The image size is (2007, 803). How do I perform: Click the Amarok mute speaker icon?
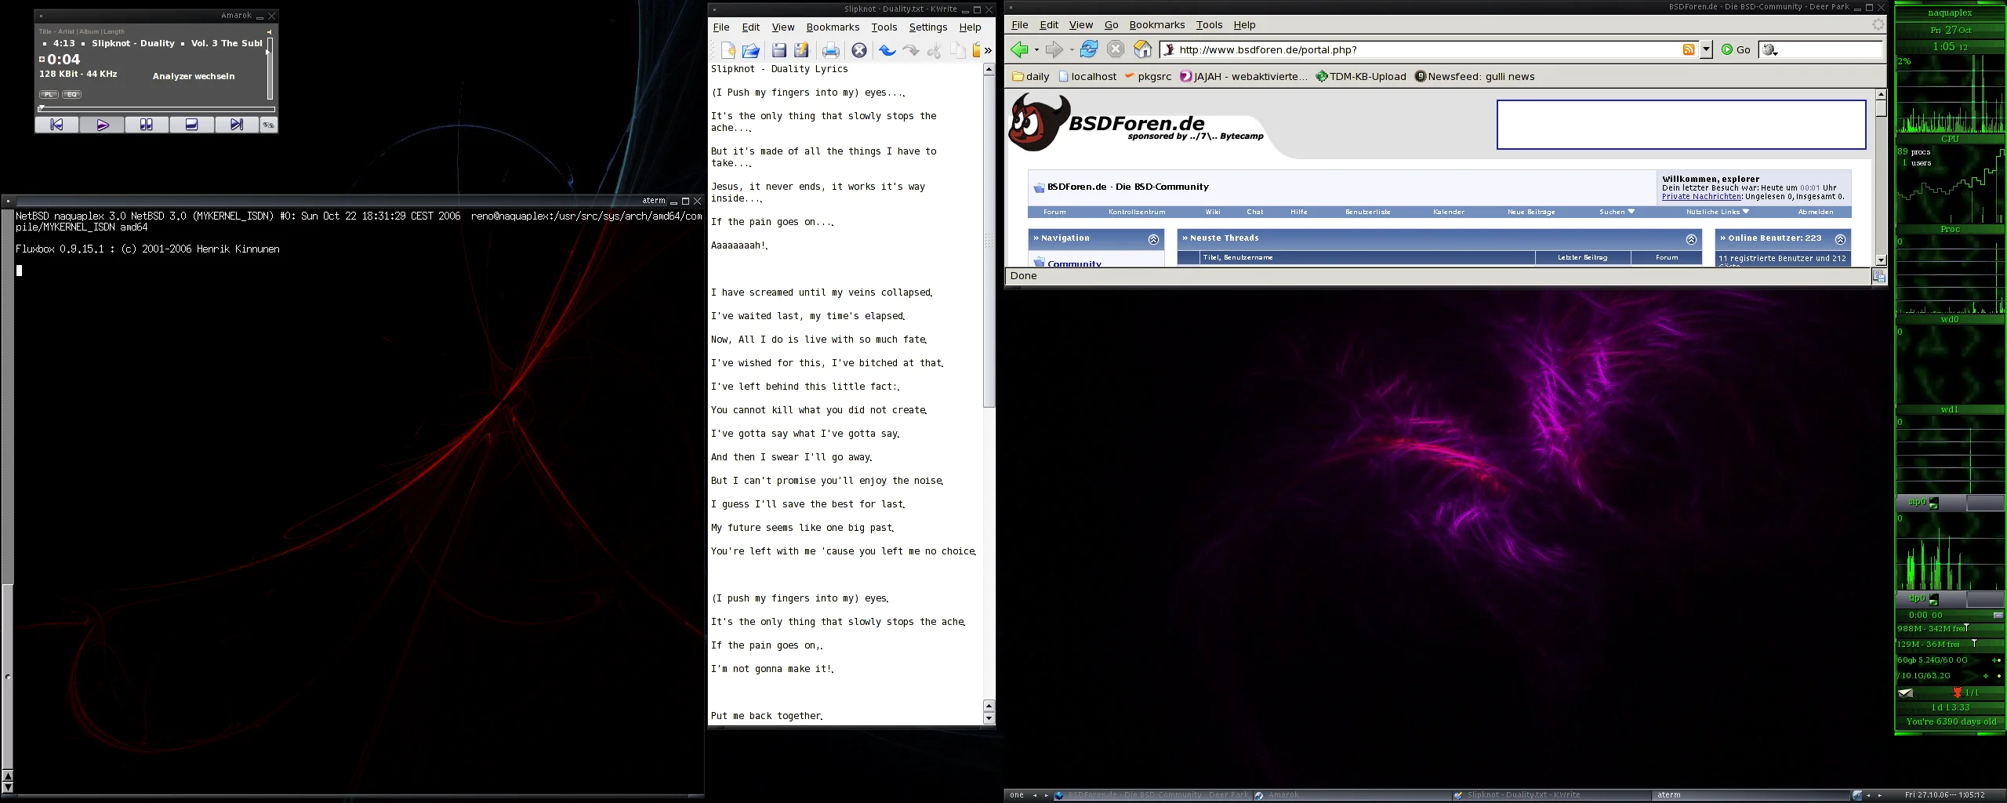[x=270, y=32]
